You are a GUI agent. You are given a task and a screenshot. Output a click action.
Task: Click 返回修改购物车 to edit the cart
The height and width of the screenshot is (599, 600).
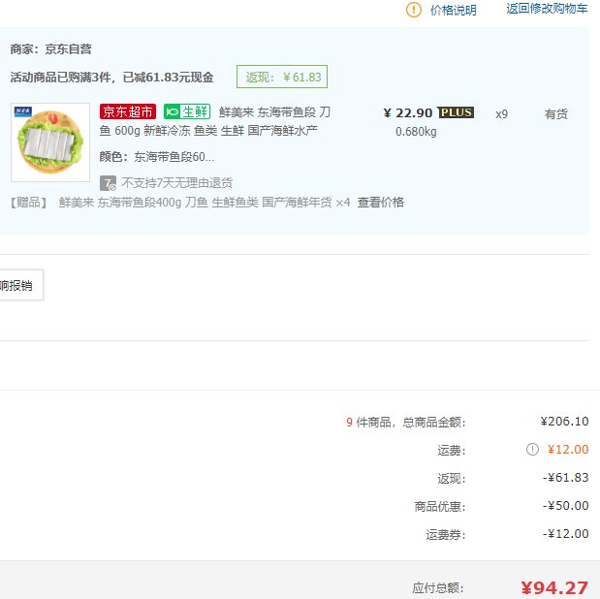coord(547,9)
